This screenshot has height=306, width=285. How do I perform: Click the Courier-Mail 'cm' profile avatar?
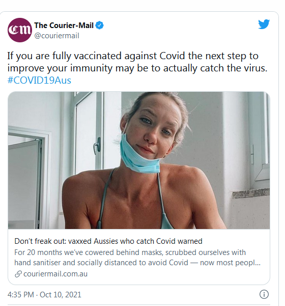tap(20, 30)
